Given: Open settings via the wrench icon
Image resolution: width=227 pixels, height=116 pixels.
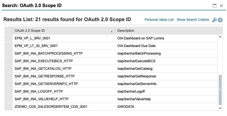Looking at the screenshot, I should pyautogui.click(x=214, y=20).
